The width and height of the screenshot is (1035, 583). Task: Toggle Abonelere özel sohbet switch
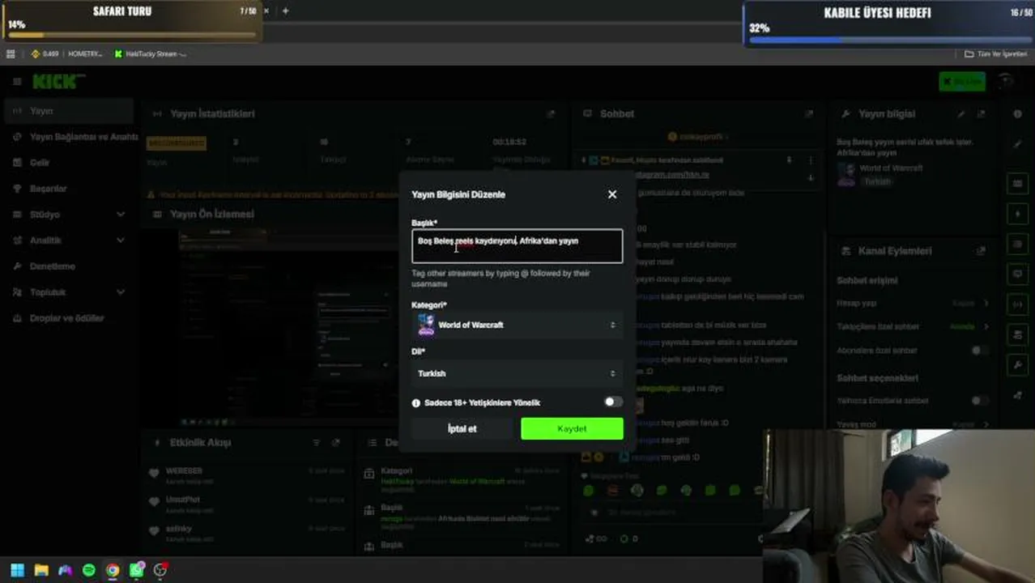click(x=980, y=351)
